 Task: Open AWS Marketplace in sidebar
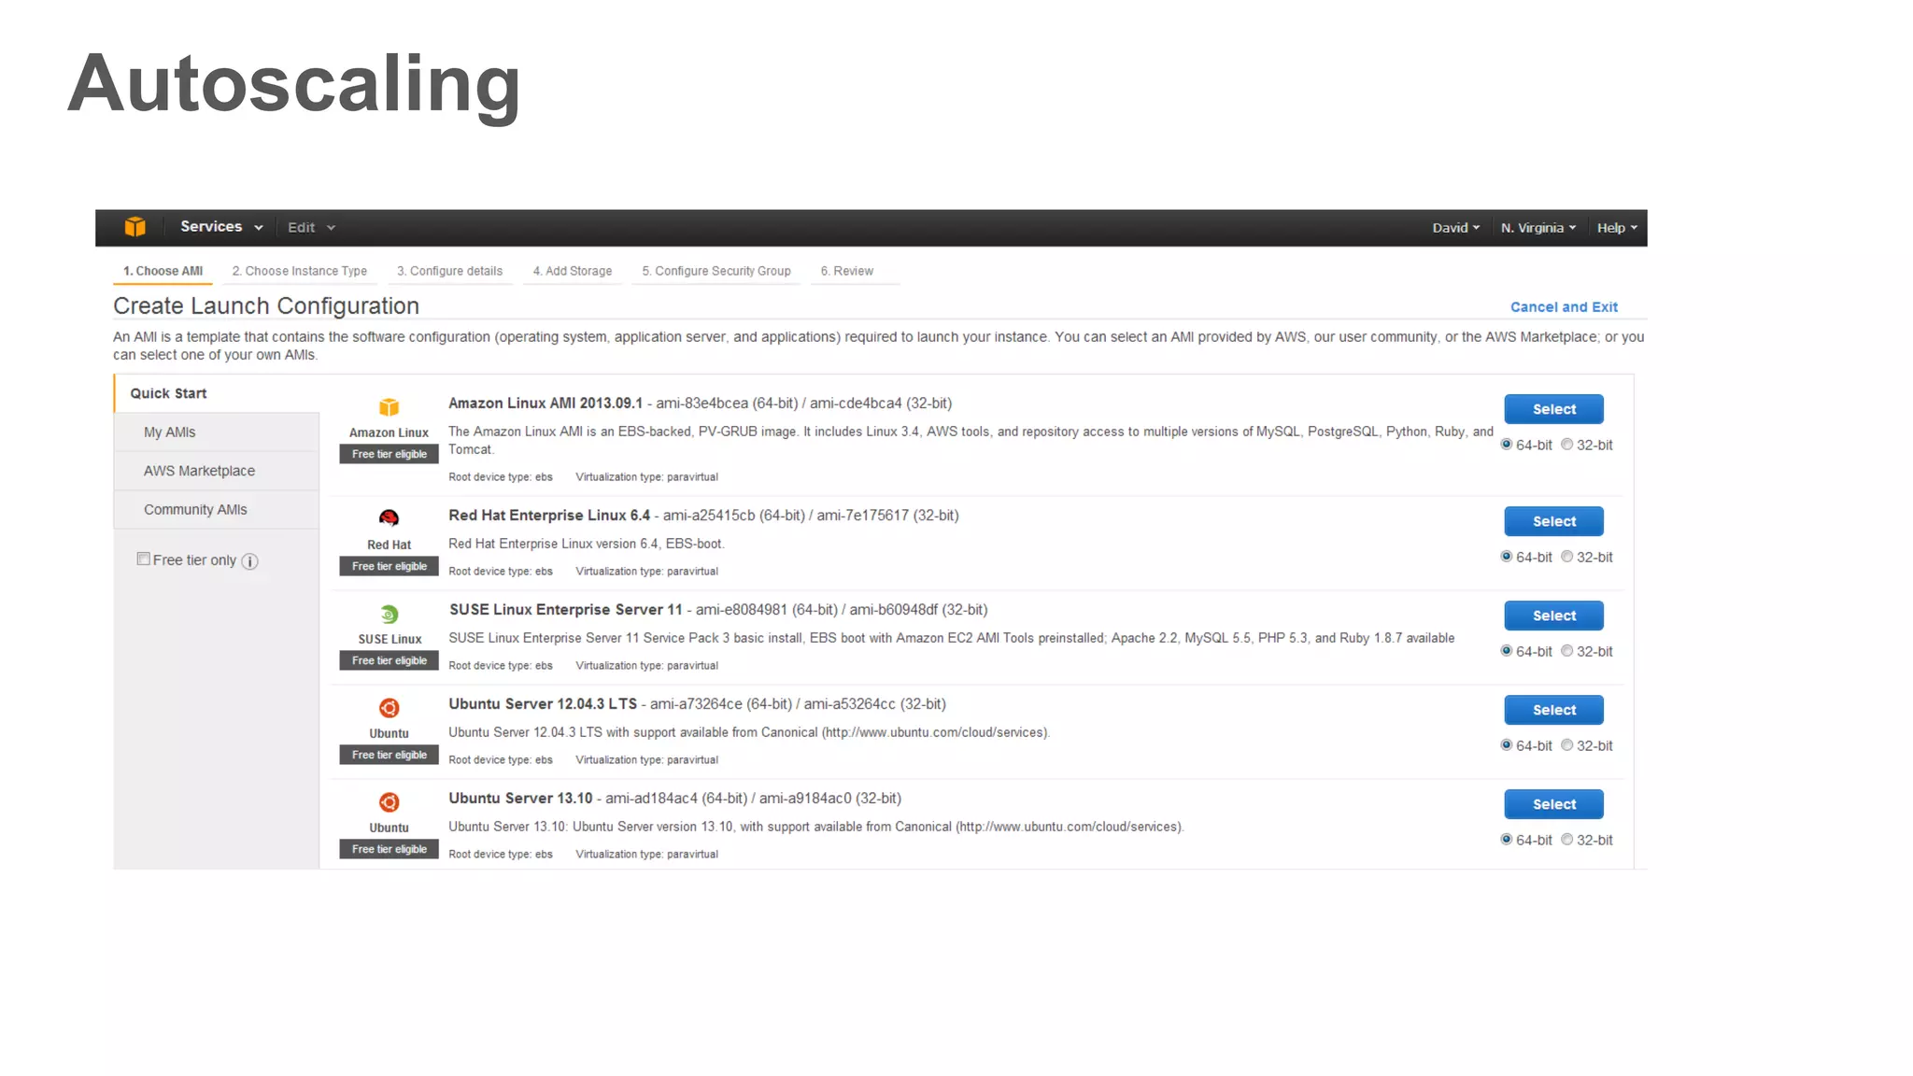(217, 471)
